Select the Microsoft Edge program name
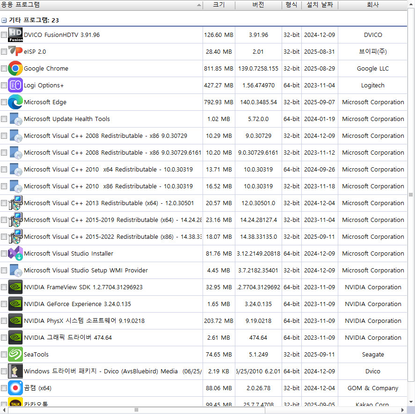This screenshot has width=415, height=414. (x=45, y=102)
